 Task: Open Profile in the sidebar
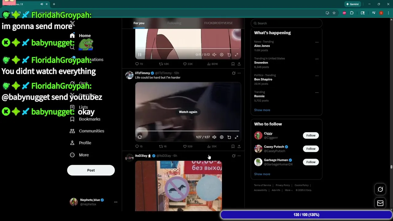tap(80, 143)
